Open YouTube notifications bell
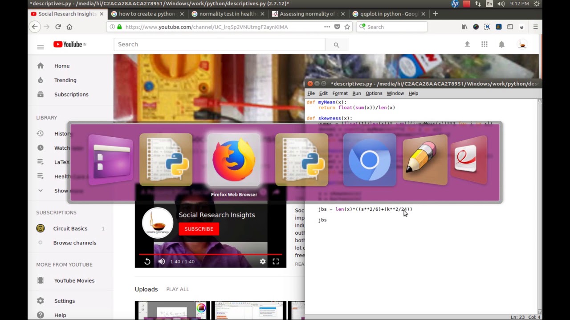 [501, 44]
